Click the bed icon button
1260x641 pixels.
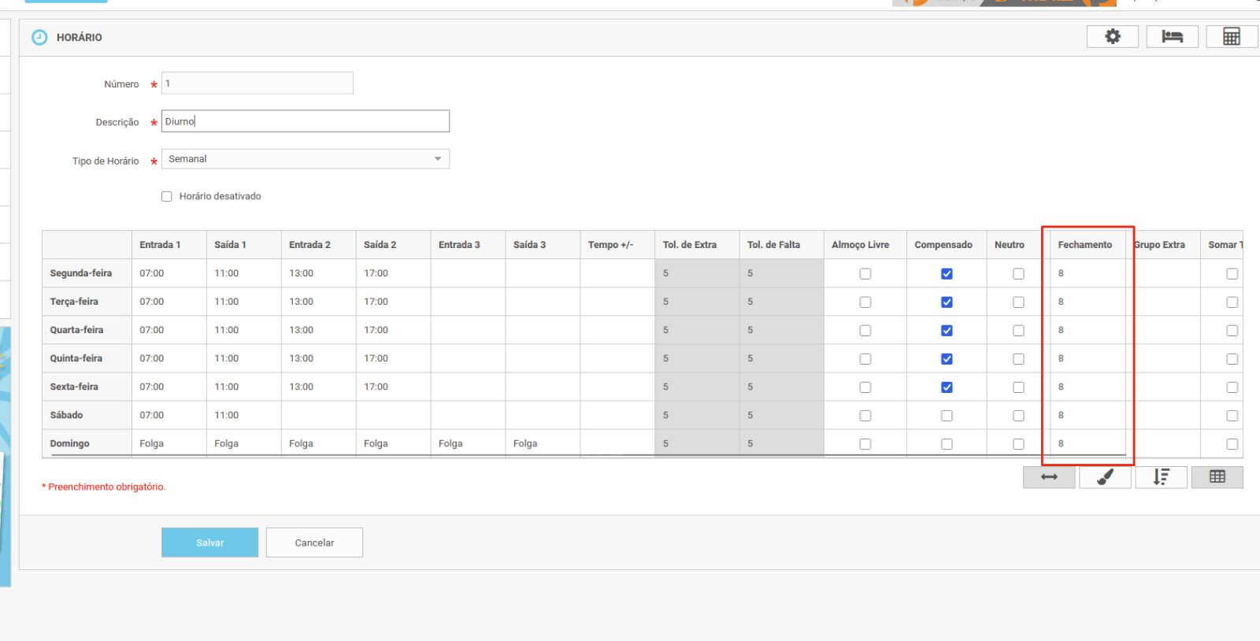[x=1172, y=37]
